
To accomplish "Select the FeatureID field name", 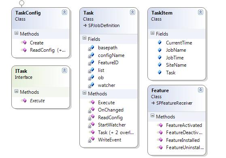I will (108, 63).
